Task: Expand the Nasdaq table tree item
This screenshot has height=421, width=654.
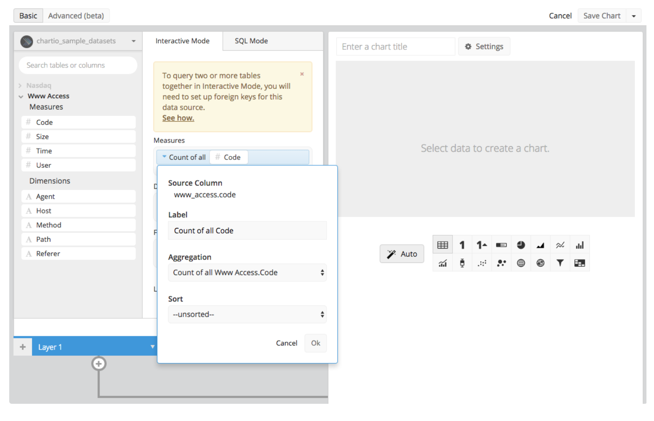Action: tap(20, 86)
